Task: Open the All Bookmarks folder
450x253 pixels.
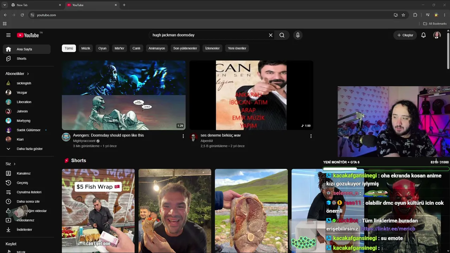Action: coord(435,24)
